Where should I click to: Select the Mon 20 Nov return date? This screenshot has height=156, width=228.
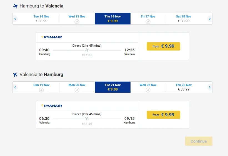77,87
